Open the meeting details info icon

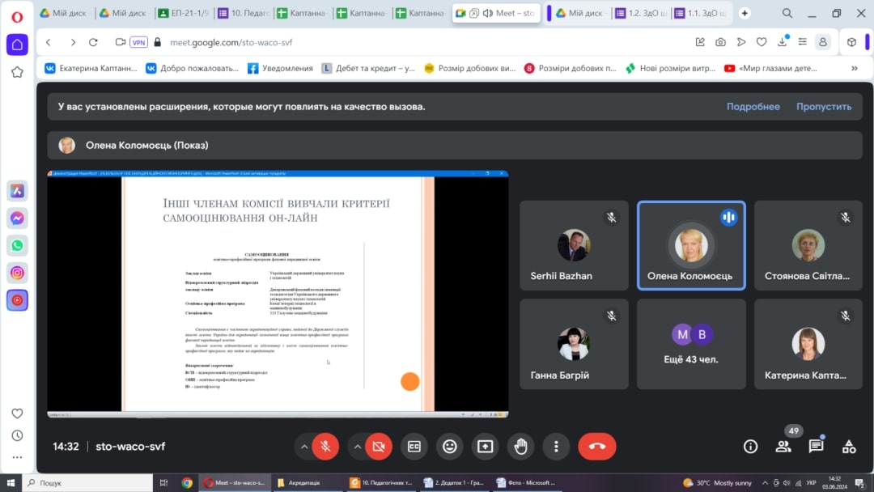point(751,447)
